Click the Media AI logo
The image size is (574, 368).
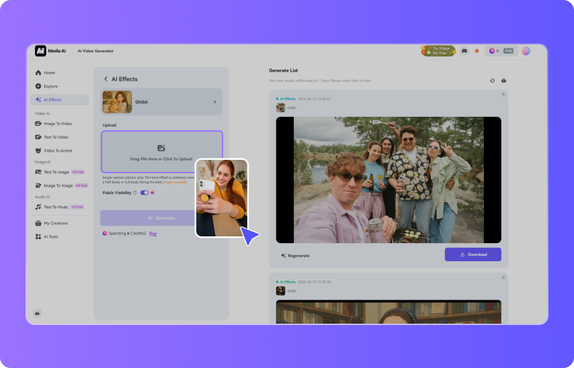[x=41, y=51]
